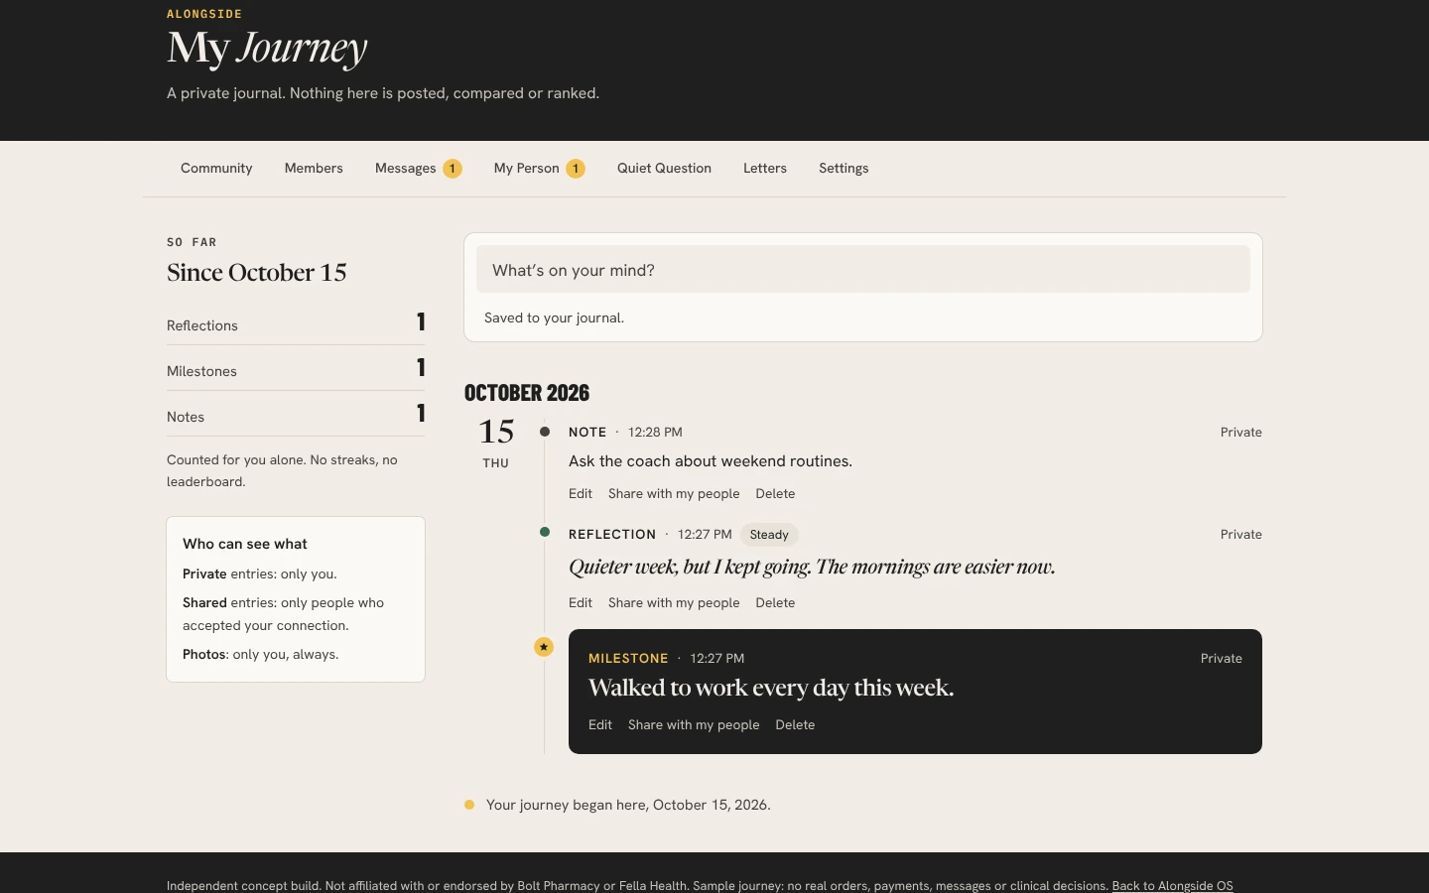Share the note entry with my people
This screenshot has width=1429, height=893.
click(674, 494)
